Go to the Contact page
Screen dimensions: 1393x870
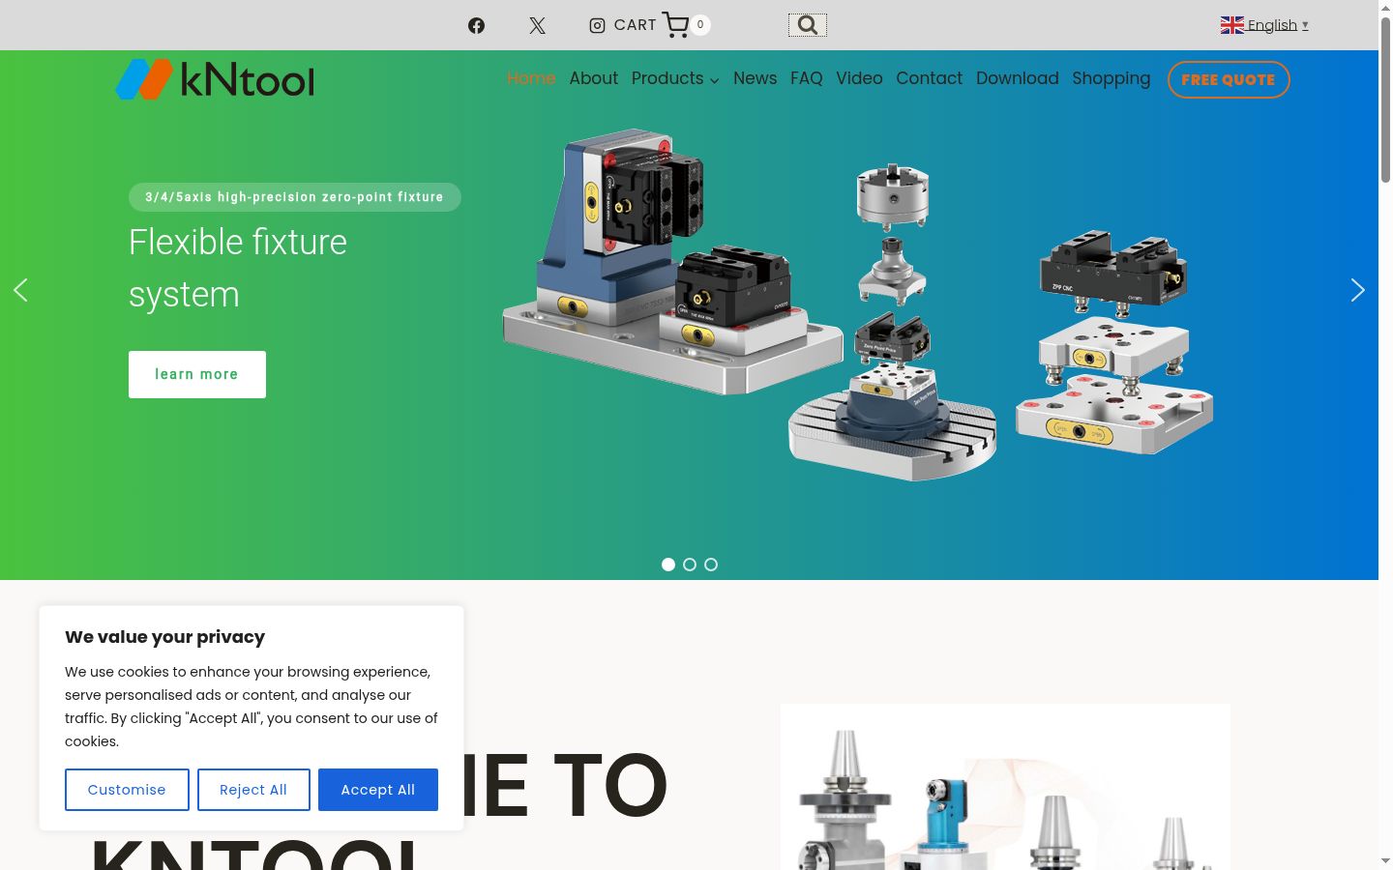tap(929, 78)
